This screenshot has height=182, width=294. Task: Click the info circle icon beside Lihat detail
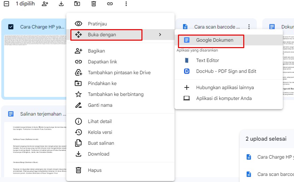(x=78, y=121)
